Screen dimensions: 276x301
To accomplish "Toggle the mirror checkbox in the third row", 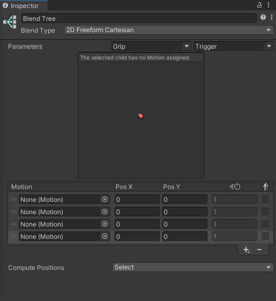I will pyautogui.click(x=265, y=224).
